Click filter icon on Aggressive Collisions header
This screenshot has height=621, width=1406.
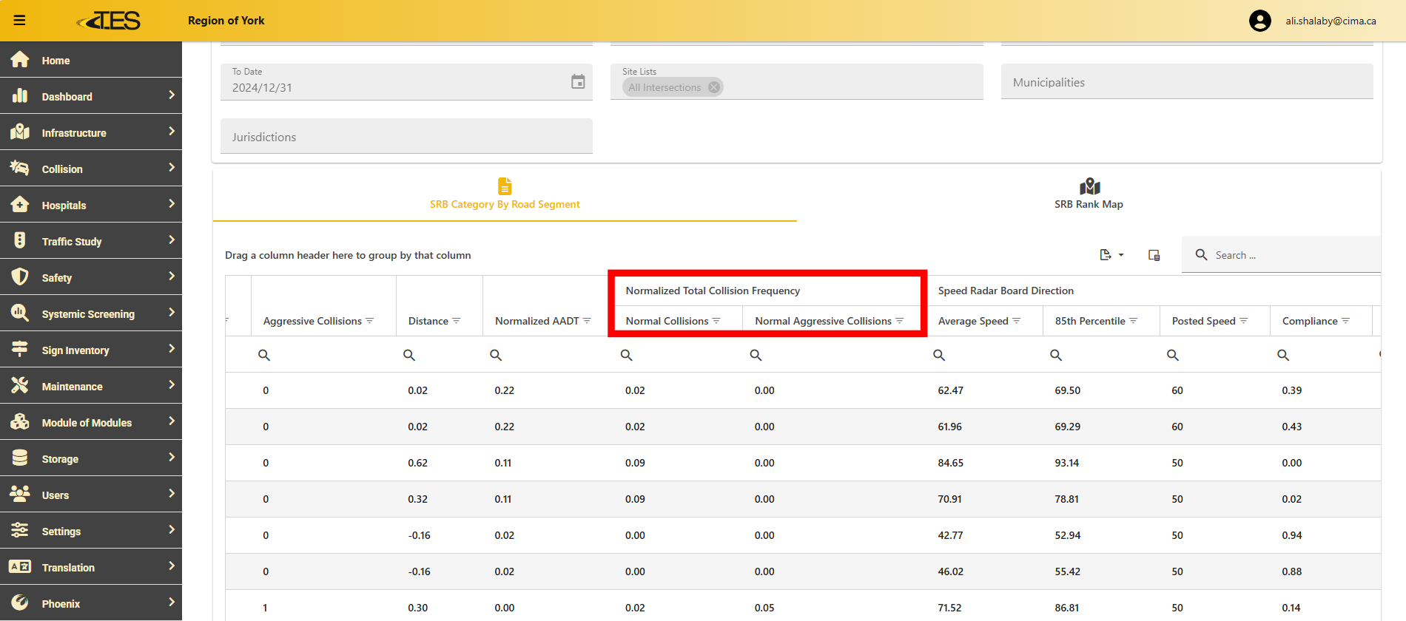(369, 321)
